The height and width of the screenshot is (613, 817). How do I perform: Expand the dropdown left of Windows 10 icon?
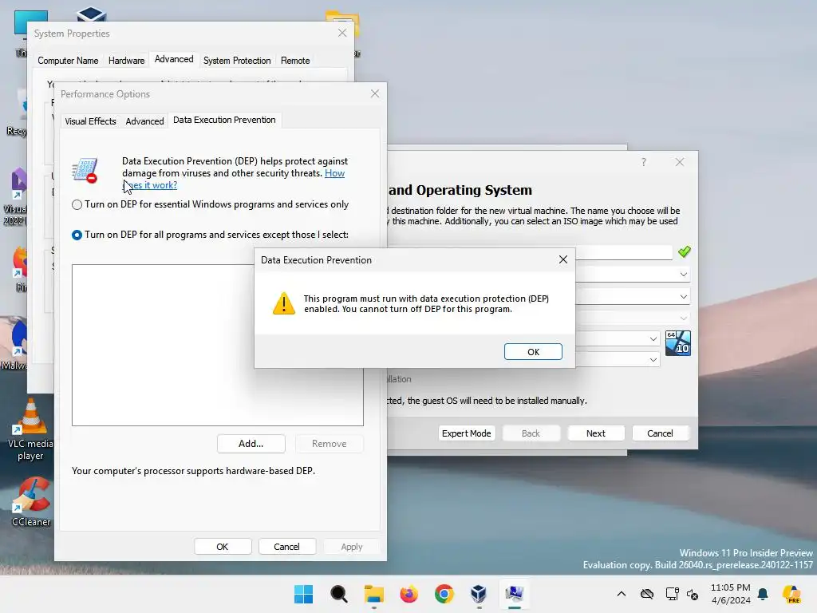[x=653, y=338]
